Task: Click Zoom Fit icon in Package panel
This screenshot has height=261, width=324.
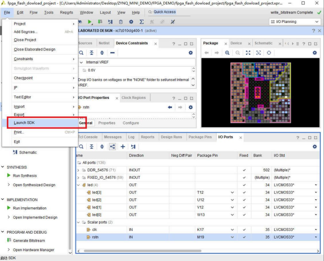Action: [x=248, y=53]
